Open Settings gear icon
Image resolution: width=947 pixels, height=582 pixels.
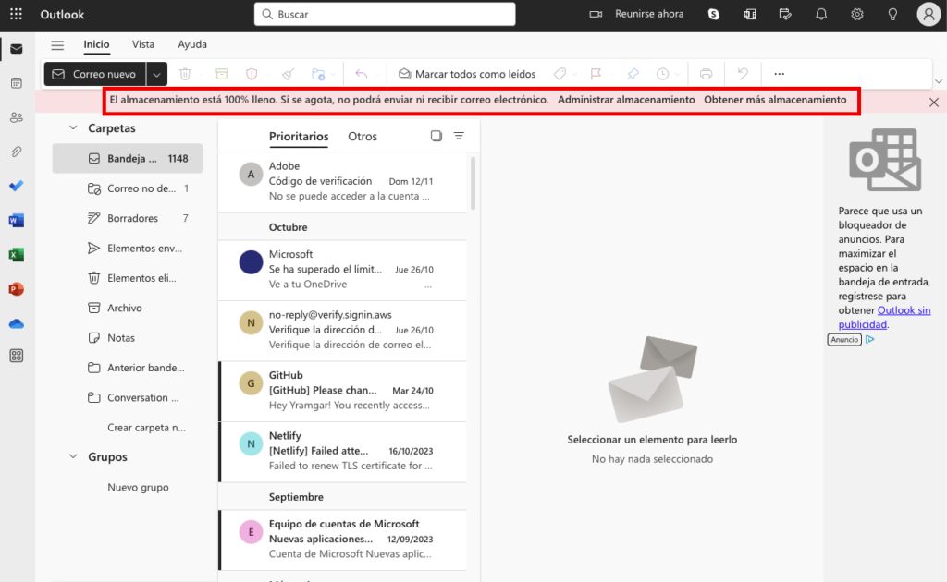[857, 14]
